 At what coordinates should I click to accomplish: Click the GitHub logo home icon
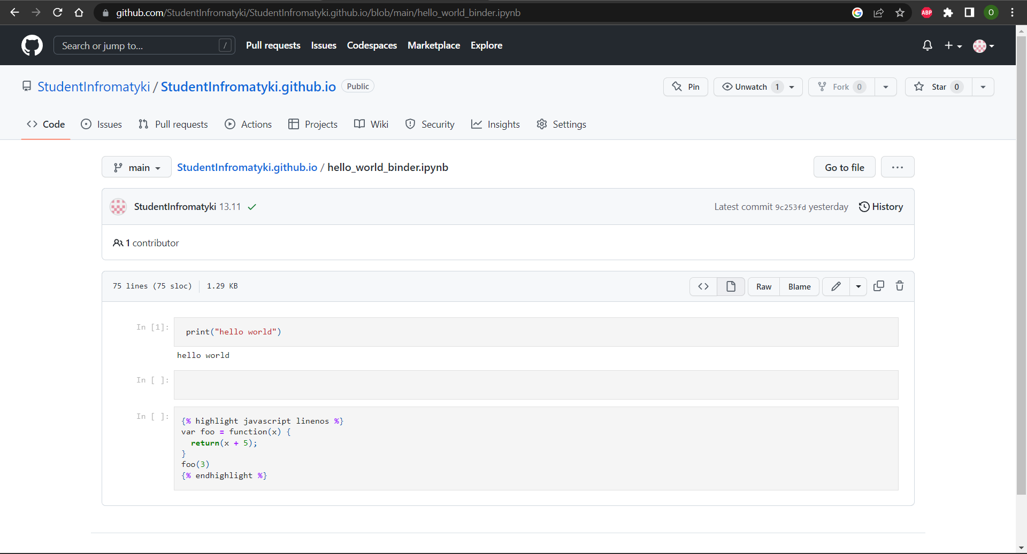click(32, 45)
